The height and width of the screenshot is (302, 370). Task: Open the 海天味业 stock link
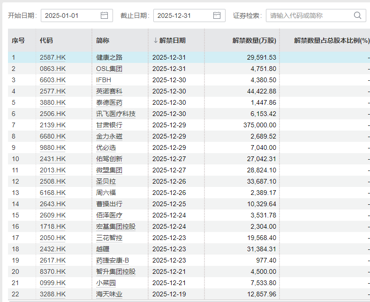tap(109, 294)
